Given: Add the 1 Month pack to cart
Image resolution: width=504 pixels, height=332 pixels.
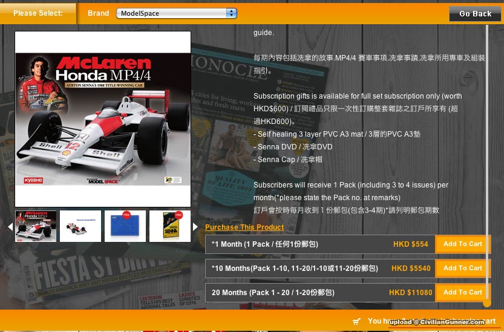Looking at the screenshot, I should pyautogui.click(x=462, y=244).
